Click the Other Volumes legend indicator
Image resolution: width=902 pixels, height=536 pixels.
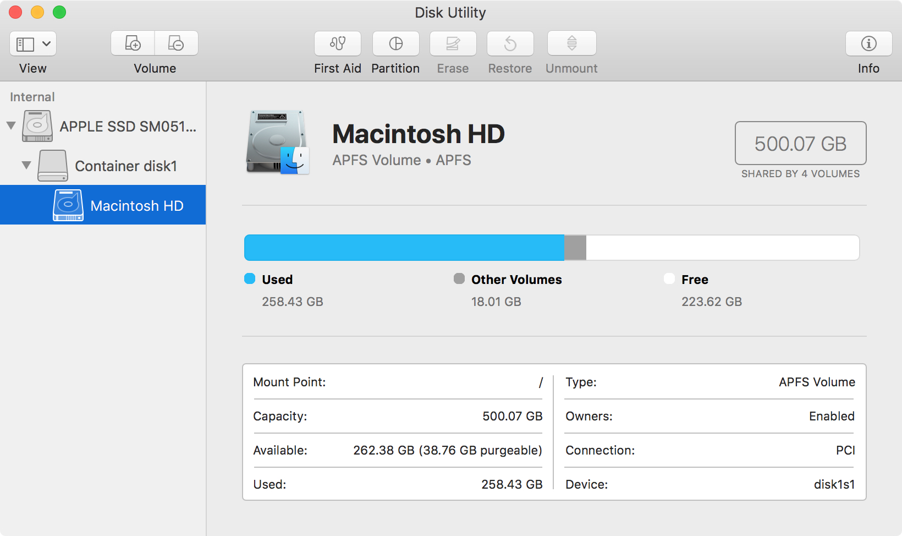[x=459, y=279]
